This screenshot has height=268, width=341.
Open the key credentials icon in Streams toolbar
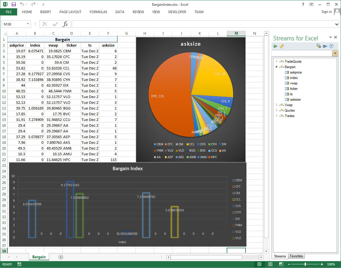point(325,46)
